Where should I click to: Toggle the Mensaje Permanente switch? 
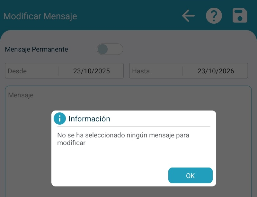point(110,49)
